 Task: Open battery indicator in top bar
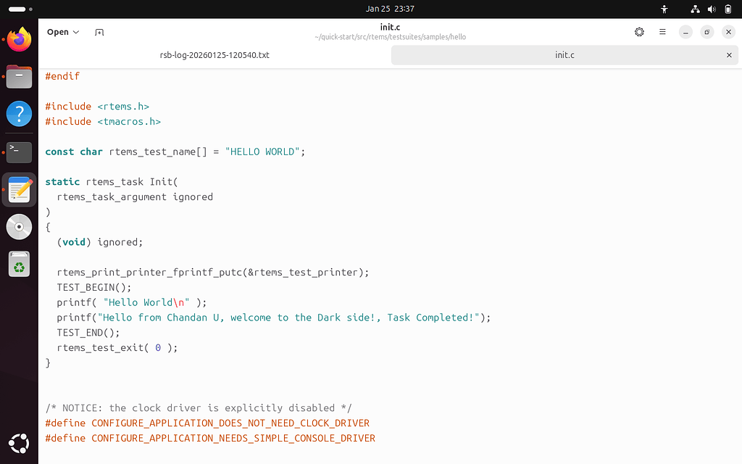click(x=728, y=9)
